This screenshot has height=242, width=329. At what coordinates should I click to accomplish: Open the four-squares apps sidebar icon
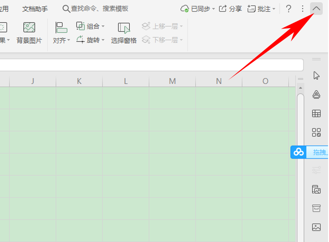pos(316,132)
